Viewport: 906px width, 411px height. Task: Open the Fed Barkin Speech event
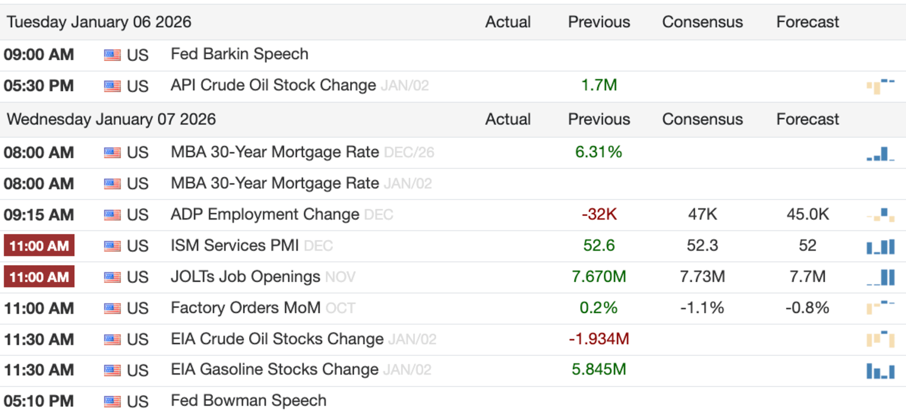[239, 54]
